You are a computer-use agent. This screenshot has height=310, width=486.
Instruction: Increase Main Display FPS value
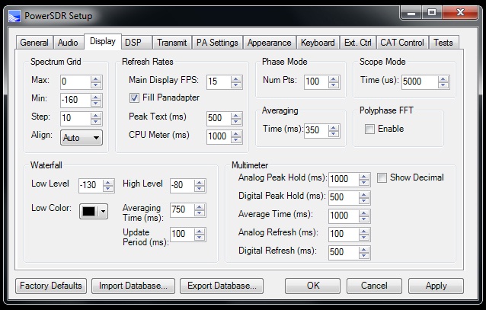point(236,78)
